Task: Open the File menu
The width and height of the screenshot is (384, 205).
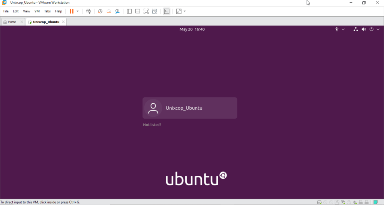Action: click(6, 11)
